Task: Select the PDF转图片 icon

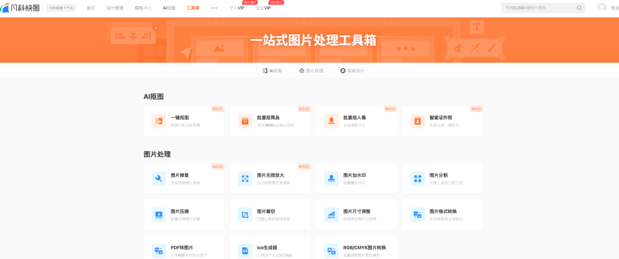Action: click(x=159, y=251)
